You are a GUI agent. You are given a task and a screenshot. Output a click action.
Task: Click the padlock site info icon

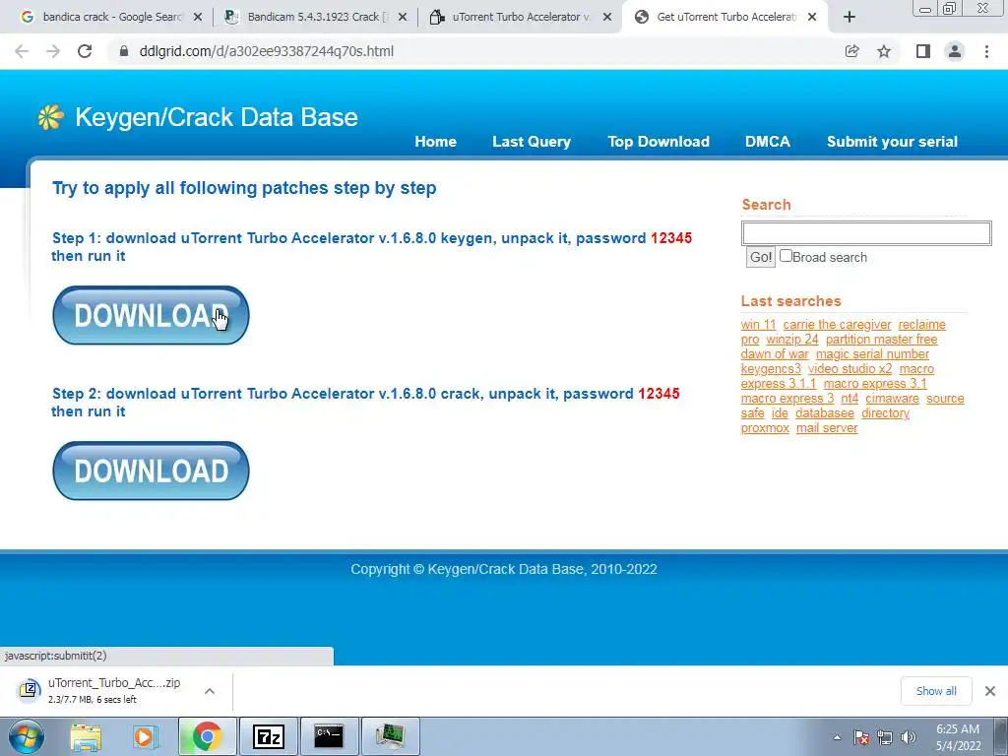pos(124,51)
